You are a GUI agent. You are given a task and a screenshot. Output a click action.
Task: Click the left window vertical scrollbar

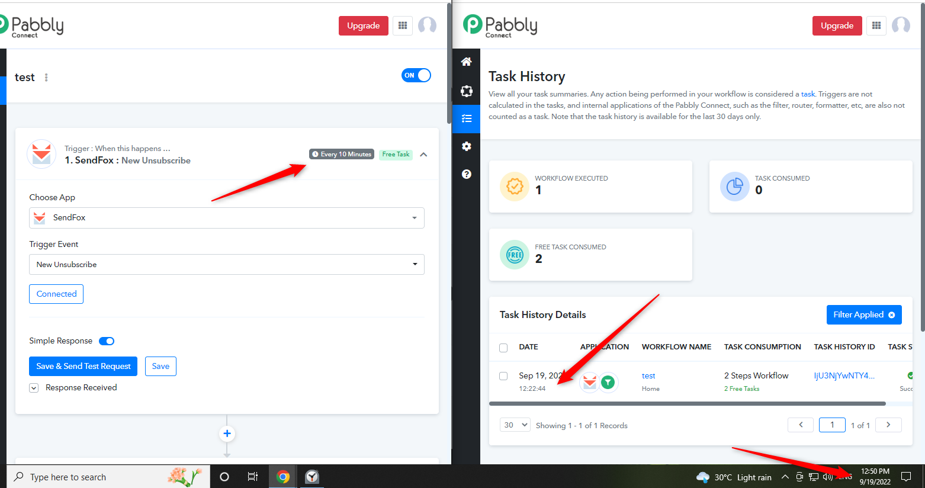pyautogui.click(x=449, y=62)
